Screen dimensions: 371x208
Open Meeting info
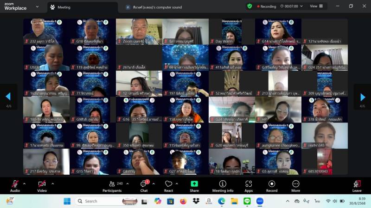[x=223, y=185]
